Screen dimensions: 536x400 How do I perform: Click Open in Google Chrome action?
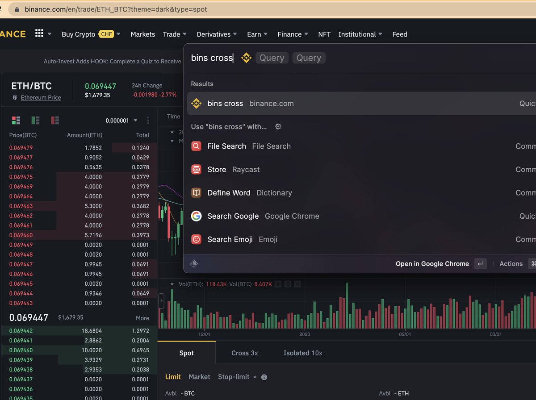[432, 264]
